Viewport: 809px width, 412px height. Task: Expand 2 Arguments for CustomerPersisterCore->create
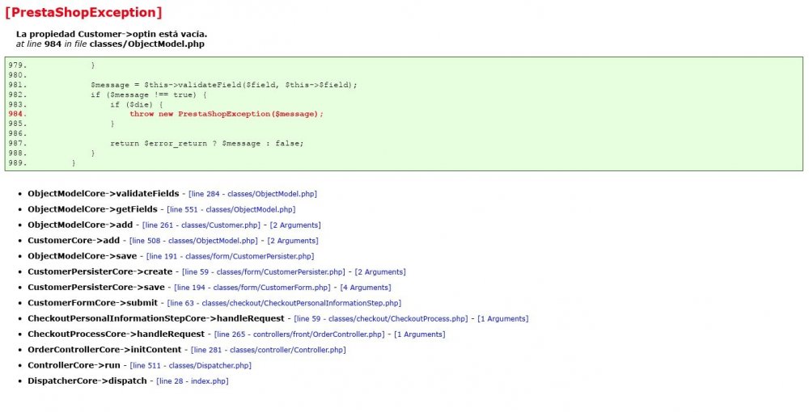coord(380,272)
